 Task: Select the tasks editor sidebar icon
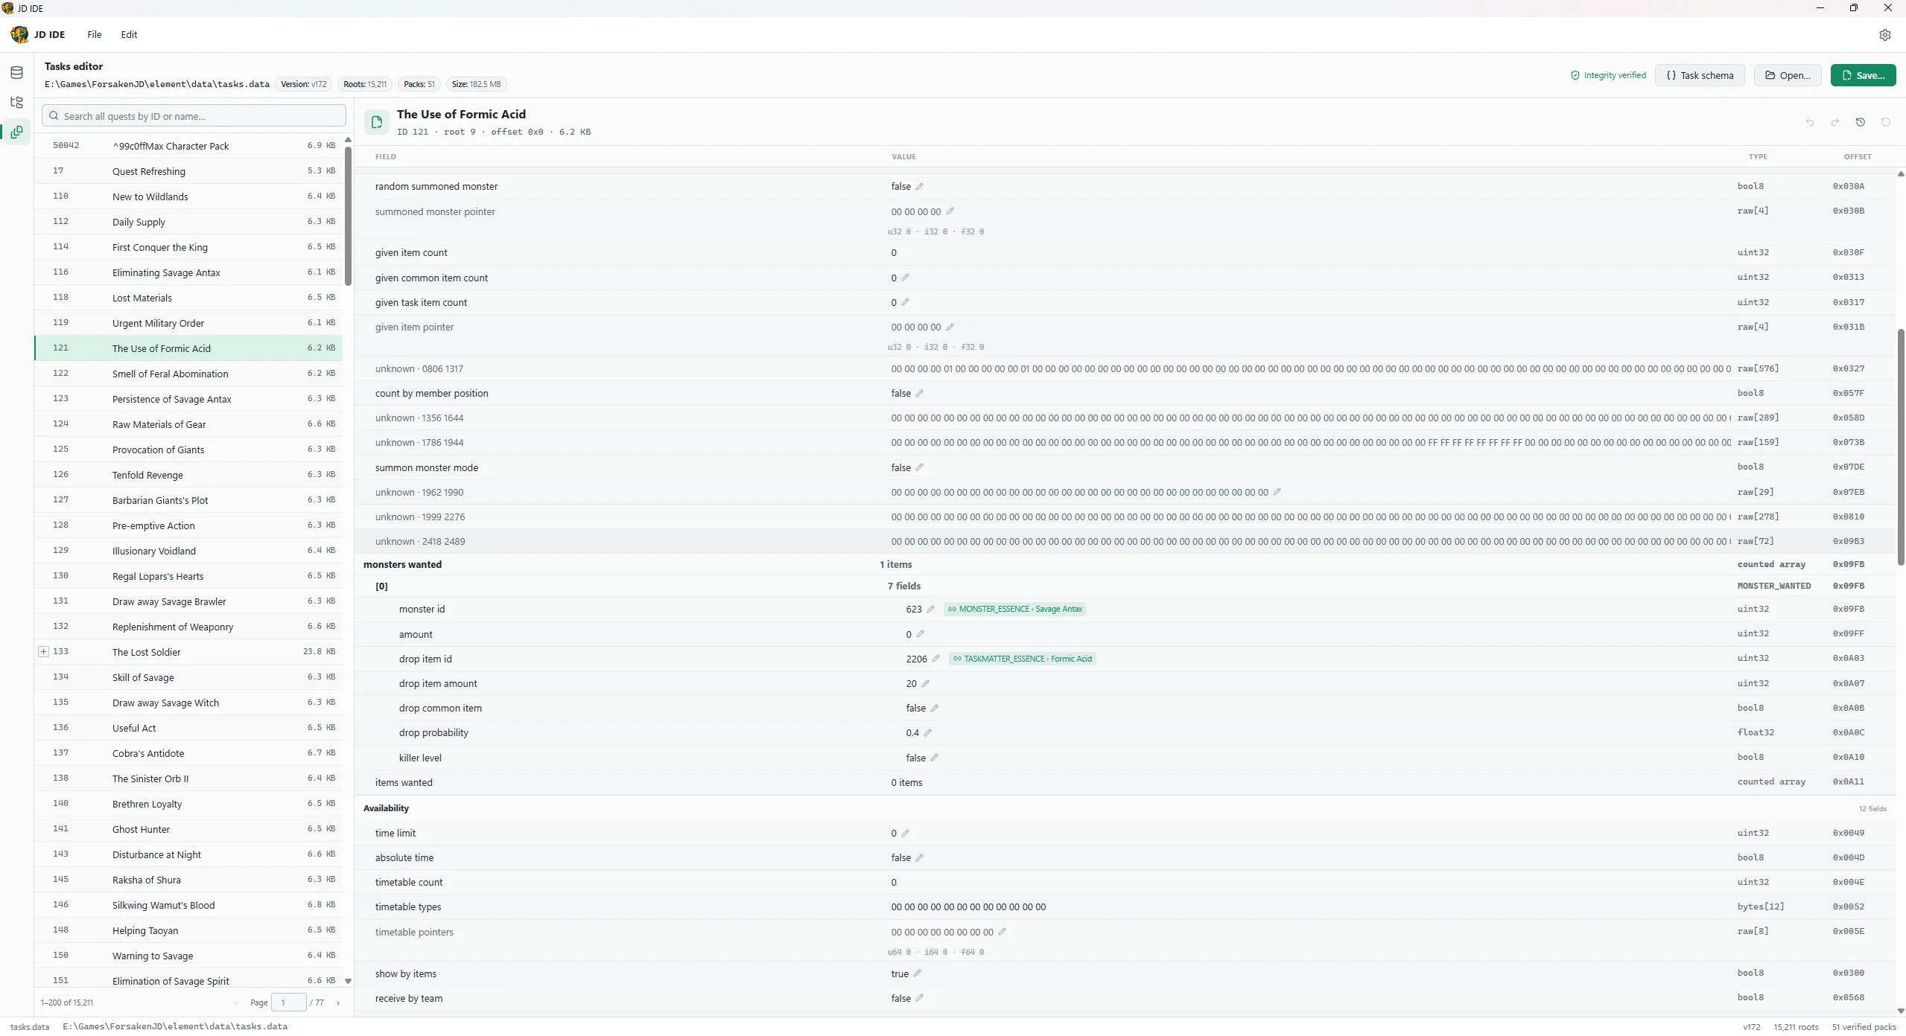16,132
